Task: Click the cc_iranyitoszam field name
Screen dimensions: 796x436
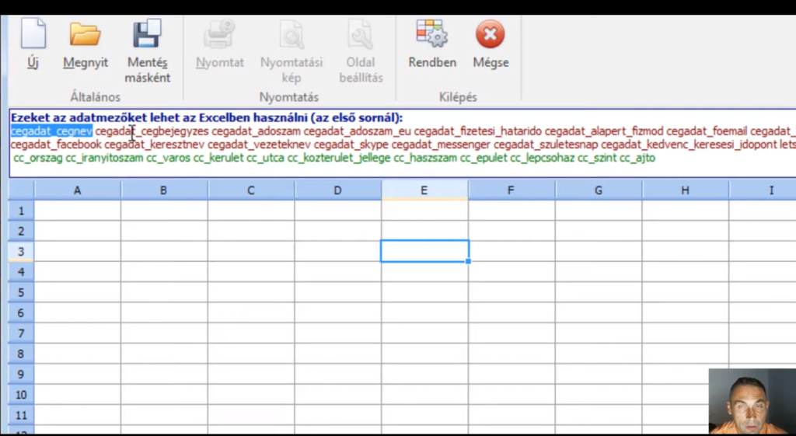Action: click(104, 158)
